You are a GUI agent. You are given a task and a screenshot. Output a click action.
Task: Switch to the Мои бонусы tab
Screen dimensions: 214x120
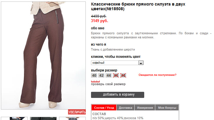point(167,108)
